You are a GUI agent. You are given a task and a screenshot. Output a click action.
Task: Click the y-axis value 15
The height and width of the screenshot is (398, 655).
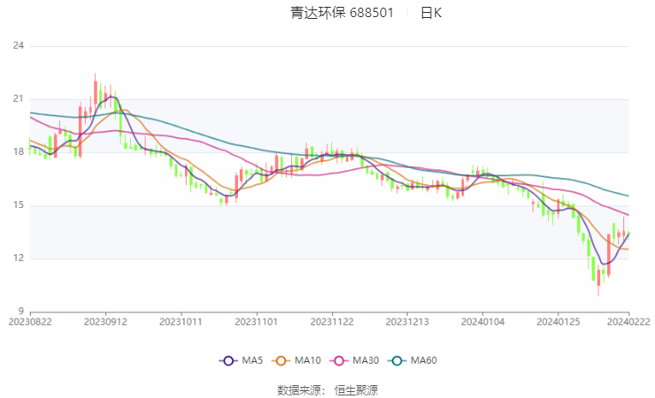tap(18, 205)
